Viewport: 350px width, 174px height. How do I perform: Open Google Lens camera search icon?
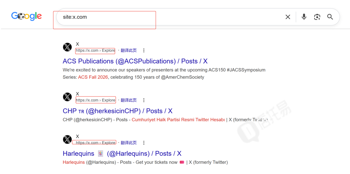point(317,17)
